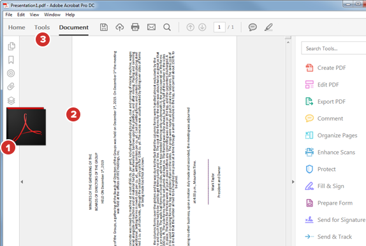The height and width of the screenshot is (246, 366).
Task: Click the comment speech bubble icon
Action: pyautogui.click(x=253, y=27)
